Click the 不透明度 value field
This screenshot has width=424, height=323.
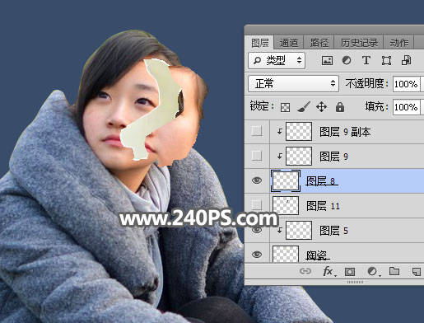click(407, 84)
